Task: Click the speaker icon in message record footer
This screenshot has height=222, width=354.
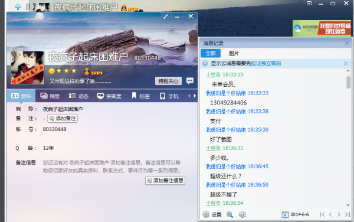Action: (x=242, y=214)
